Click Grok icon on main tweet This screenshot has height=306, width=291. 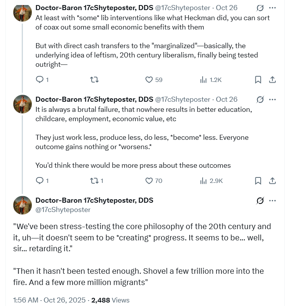click(x=260, y=200)
